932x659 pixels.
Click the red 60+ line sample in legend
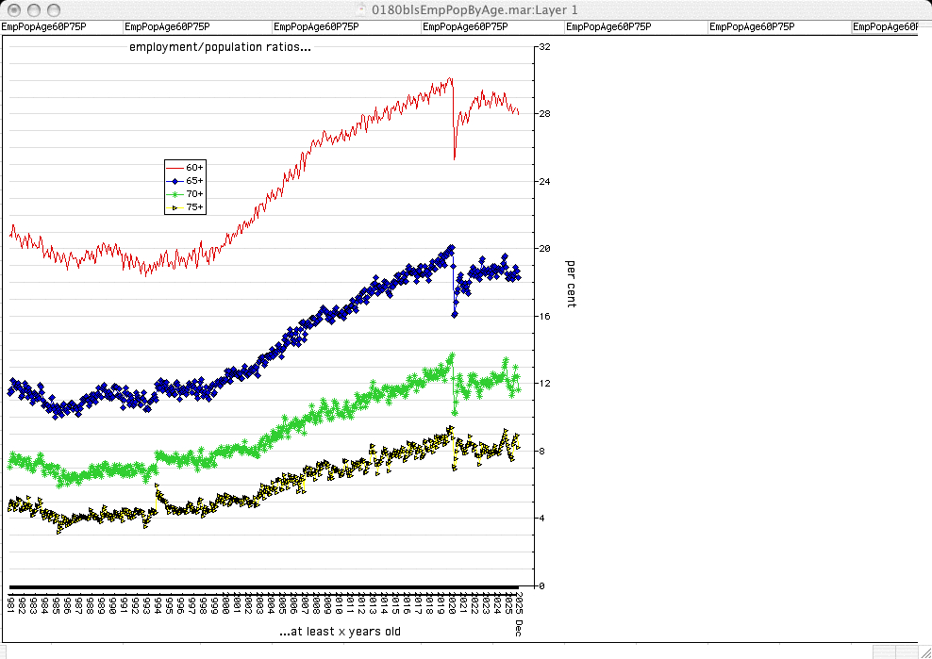click(x=175, y=167)
